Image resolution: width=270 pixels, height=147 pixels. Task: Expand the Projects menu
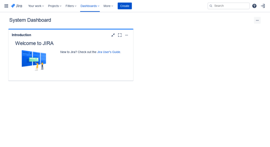pos(55,6)
